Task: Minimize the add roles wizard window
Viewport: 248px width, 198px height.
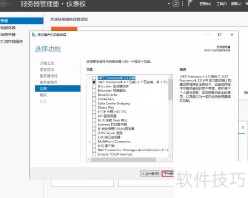Action: coord(208,35)
